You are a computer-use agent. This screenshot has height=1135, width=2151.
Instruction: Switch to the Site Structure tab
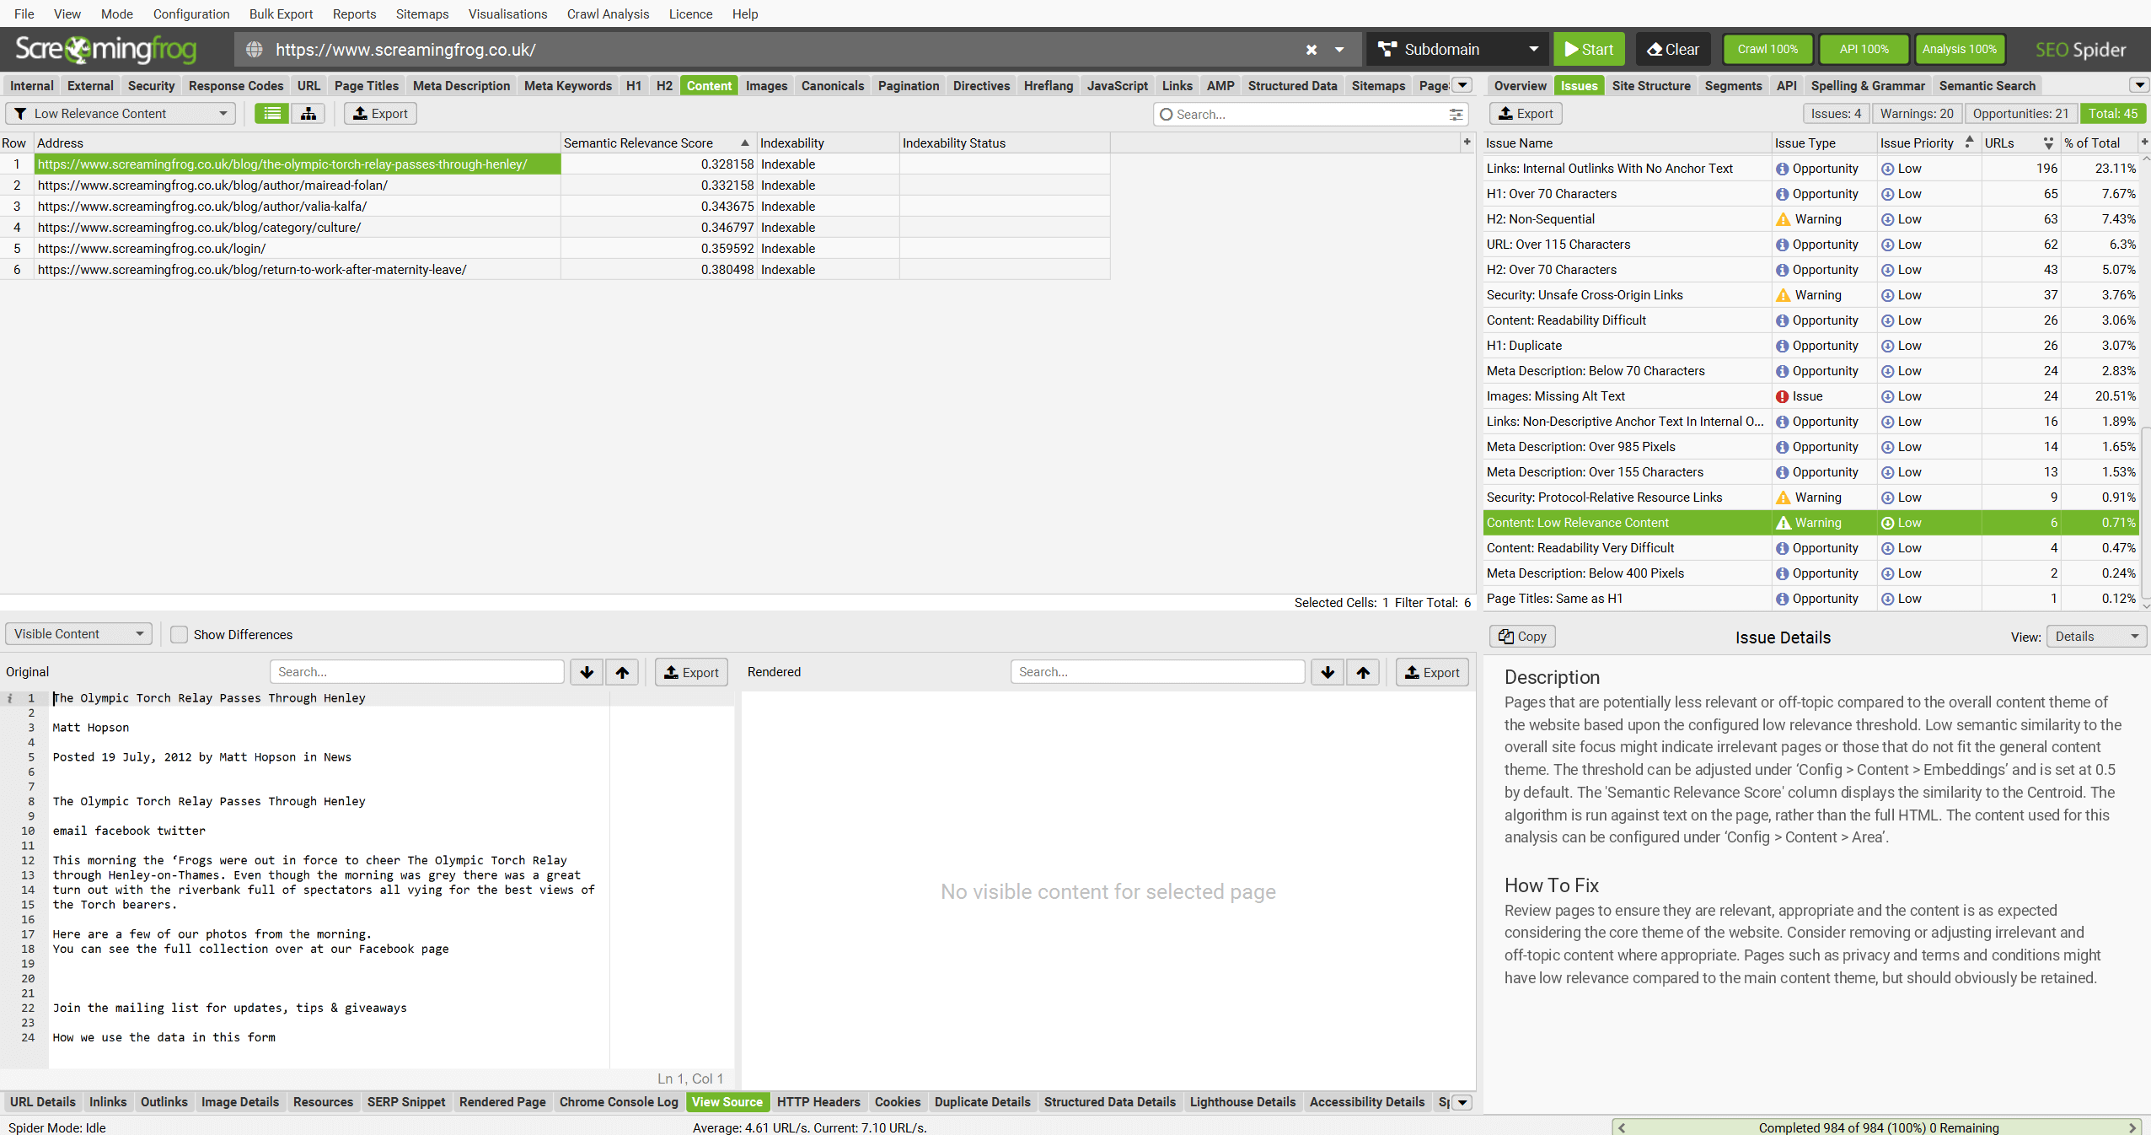(1650, 85)
